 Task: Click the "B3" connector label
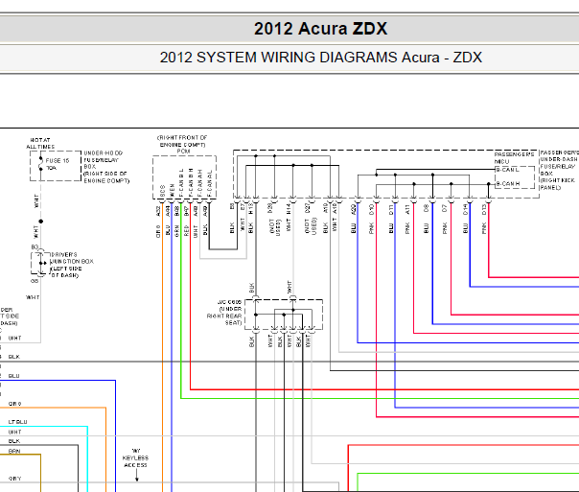(x=35, y=247)
